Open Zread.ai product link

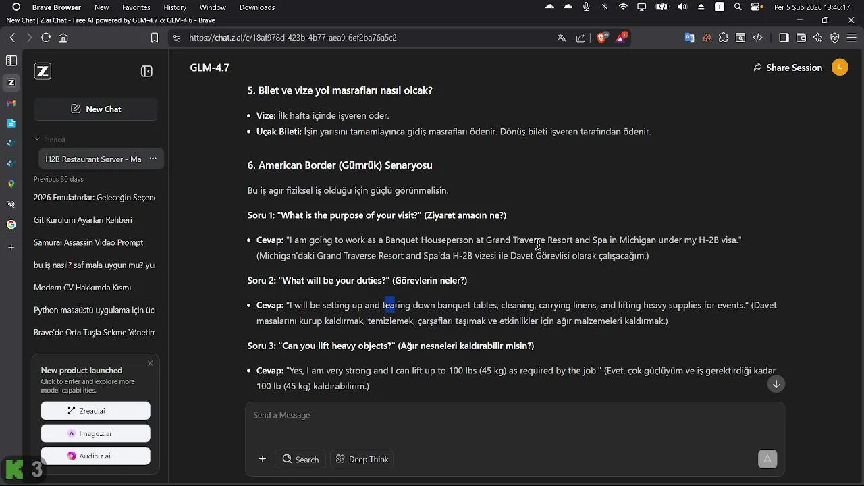click(95, 410)
